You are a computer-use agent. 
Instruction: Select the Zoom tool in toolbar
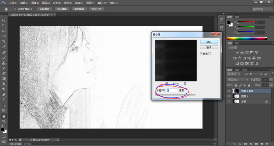tap(4, 121)
